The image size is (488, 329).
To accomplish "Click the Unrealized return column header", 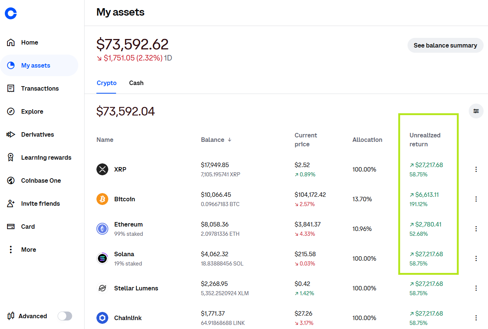I will tap(425, 140).
